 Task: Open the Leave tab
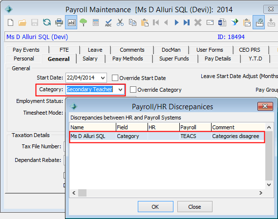coord(95,50)
